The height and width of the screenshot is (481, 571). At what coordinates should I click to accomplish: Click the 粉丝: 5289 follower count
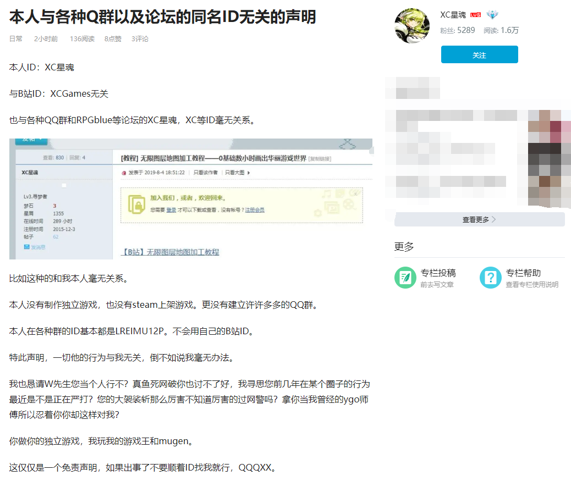(x=457, y=30)
